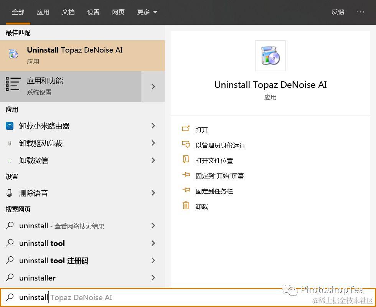The image size is (376, 307).
Task: Click 打开 in the details pane
Action: [202, 130]
